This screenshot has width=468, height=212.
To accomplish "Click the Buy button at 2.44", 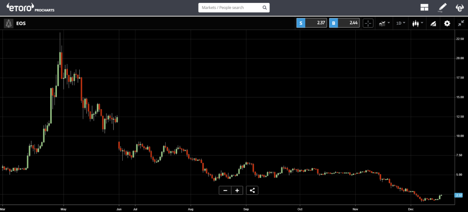I will pos(344,23).
